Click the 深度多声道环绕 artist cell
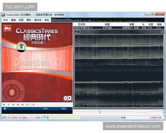The height and width of the screenshot is (133, 166). tap(83, 28)
